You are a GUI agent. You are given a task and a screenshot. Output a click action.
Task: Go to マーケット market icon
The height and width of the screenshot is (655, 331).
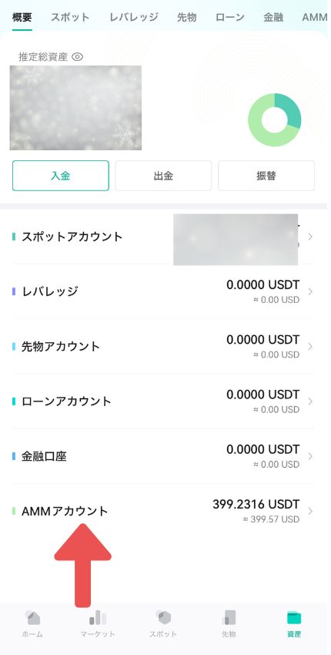98,618
